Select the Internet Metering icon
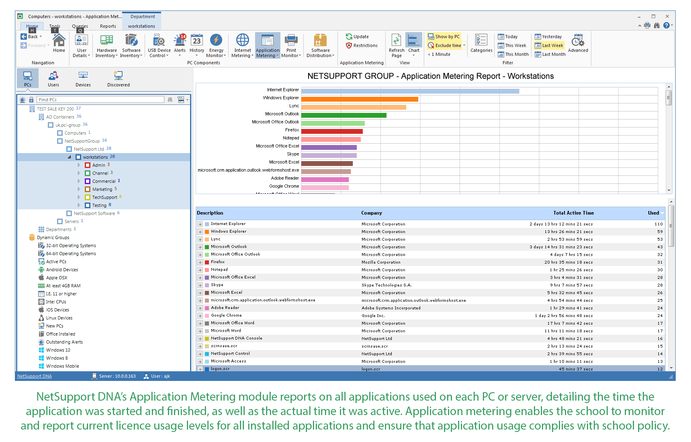691x442 pixels. (x=242, y=45)
